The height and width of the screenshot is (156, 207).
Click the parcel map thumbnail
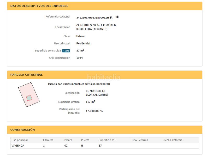29,94
